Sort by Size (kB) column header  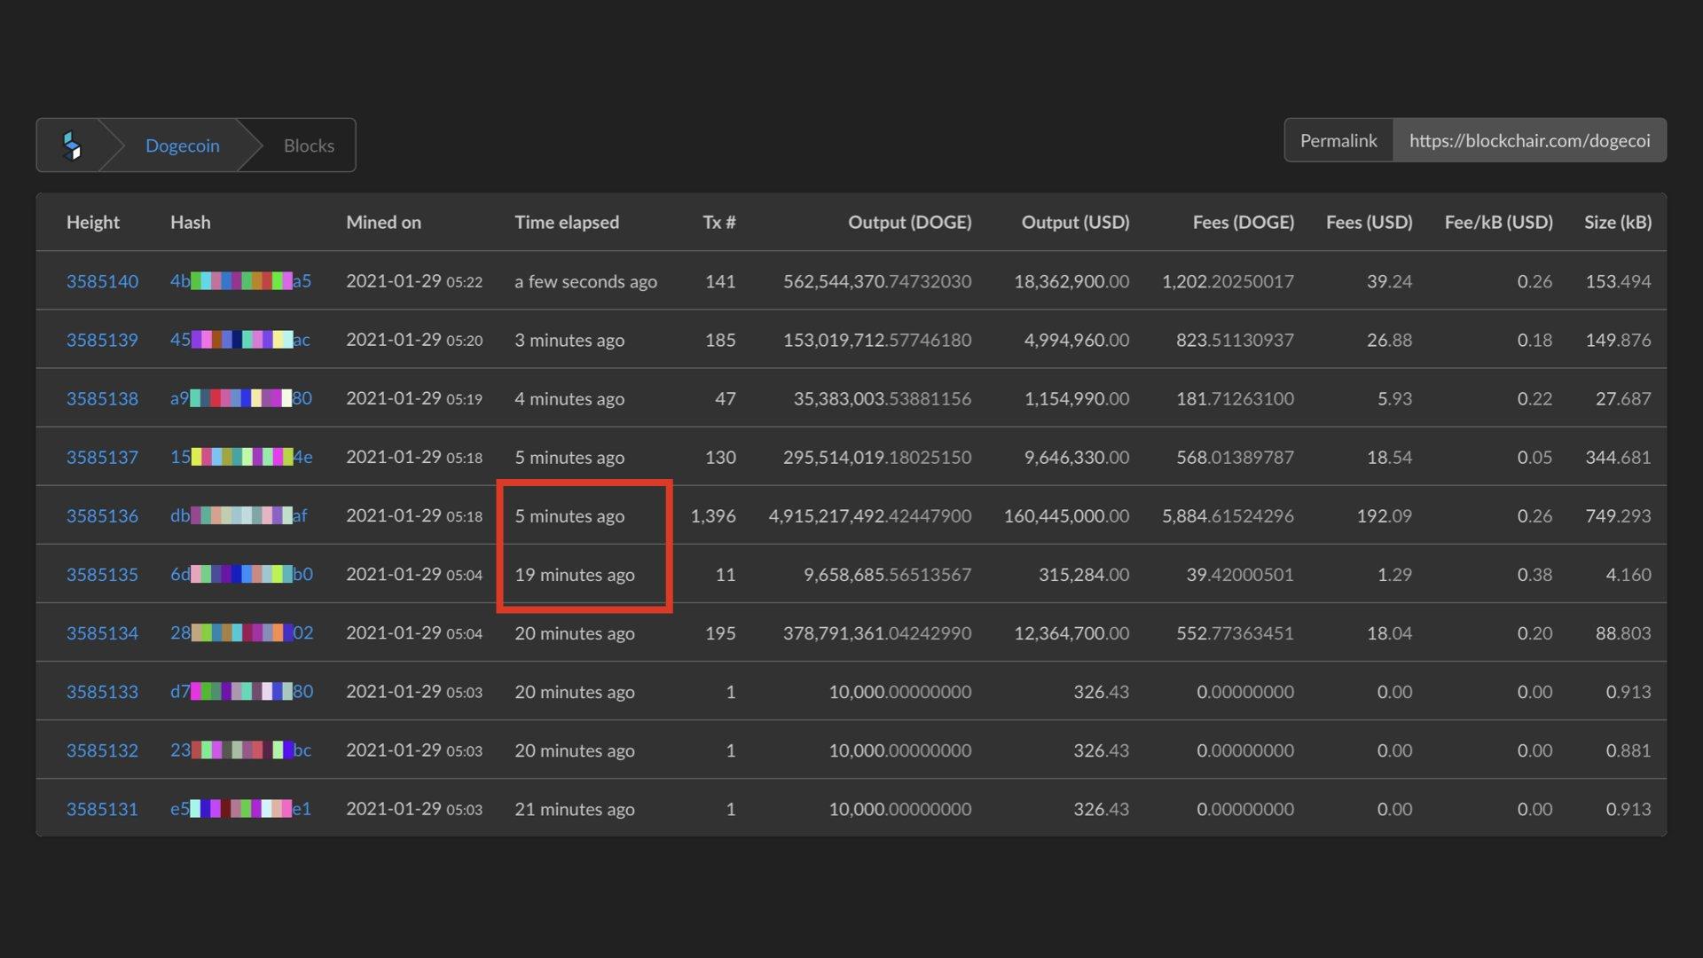(x=1617, y=223)
